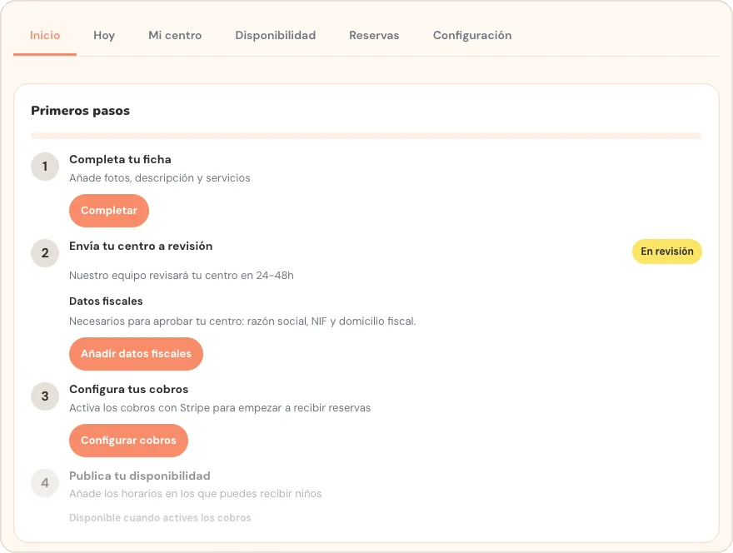Image resolution: width=733 pixels, height=553 pixels.
Task: Click the Completar button
Action: coord(109,211)
